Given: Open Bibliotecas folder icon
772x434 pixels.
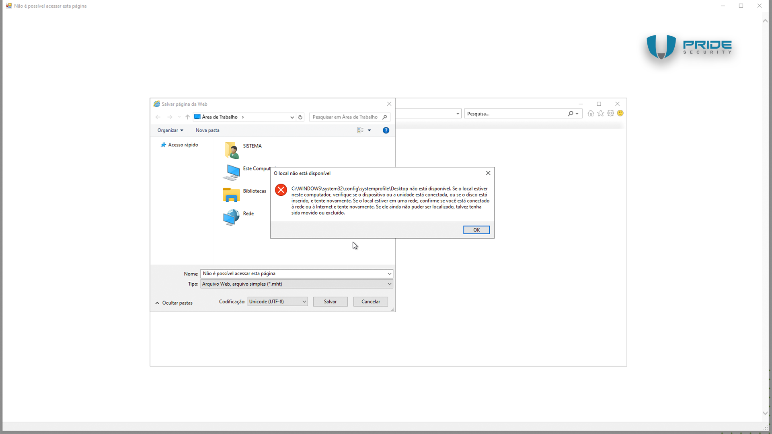Looking at the screenshot, I should [232, 195].
